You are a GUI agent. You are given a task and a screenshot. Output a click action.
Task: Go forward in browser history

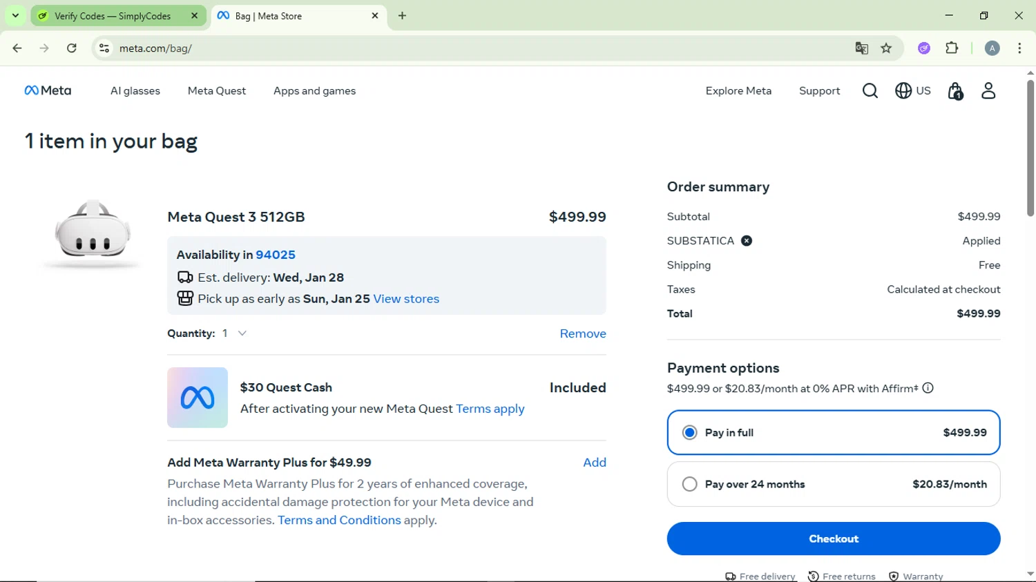(x=44, y=48)
